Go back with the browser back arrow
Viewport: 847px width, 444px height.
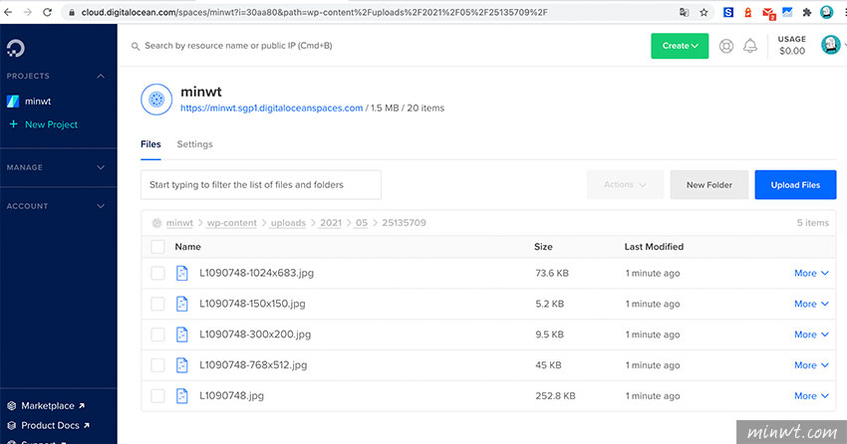8,12
